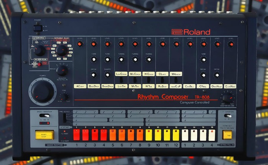
Task: Activate yellow step button 12
Action: 176,135
